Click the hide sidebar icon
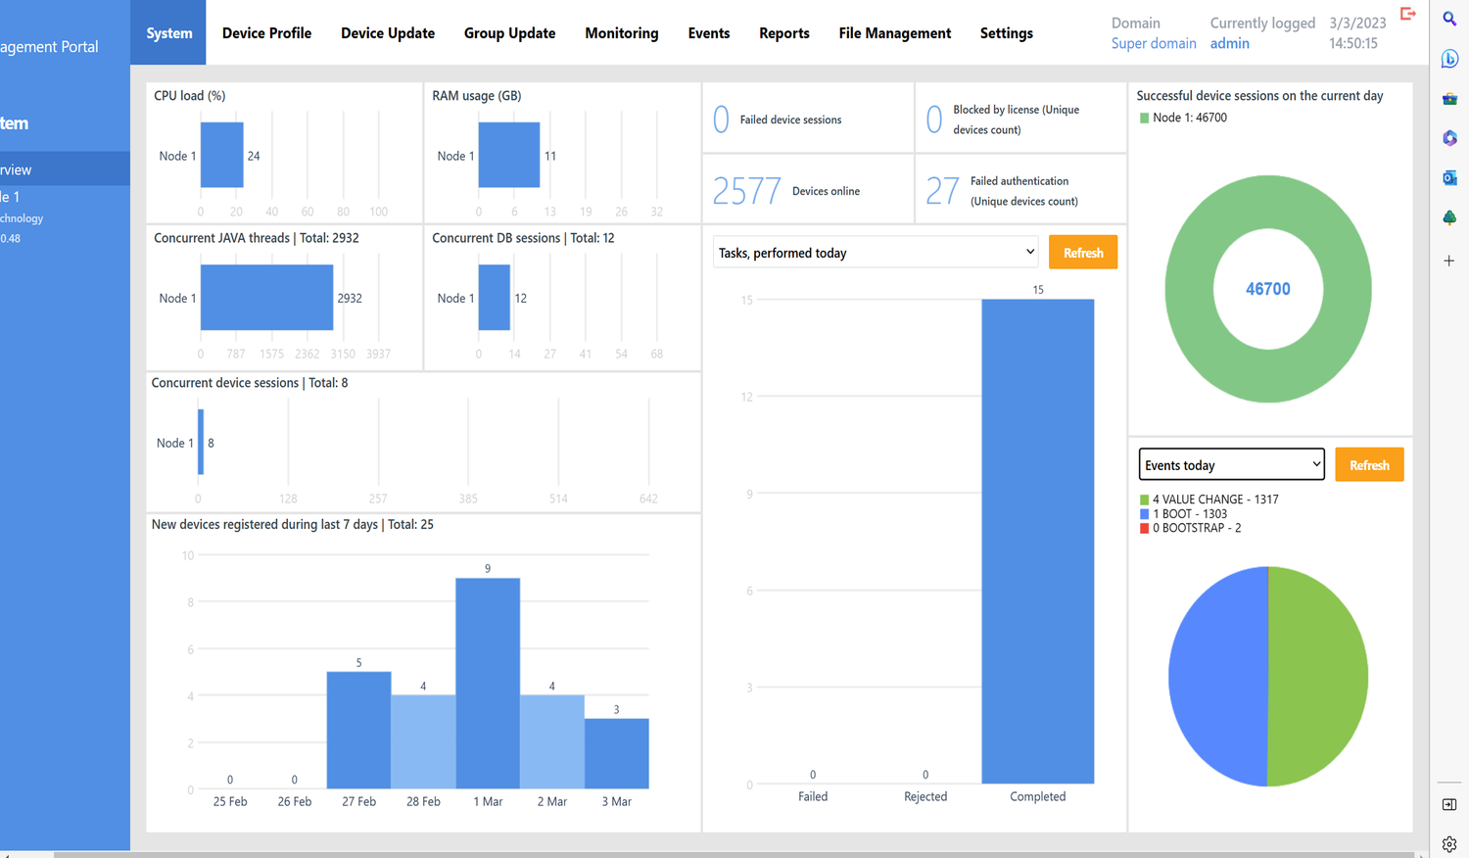This screenshot has width=1469, height=858. (1449, 804)
